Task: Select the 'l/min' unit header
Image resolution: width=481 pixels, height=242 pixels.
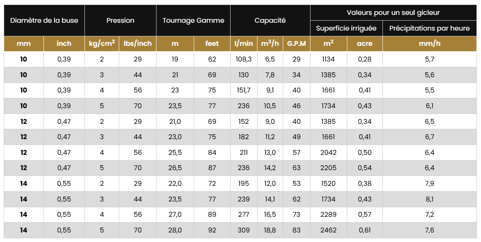Action: point(243,43)
